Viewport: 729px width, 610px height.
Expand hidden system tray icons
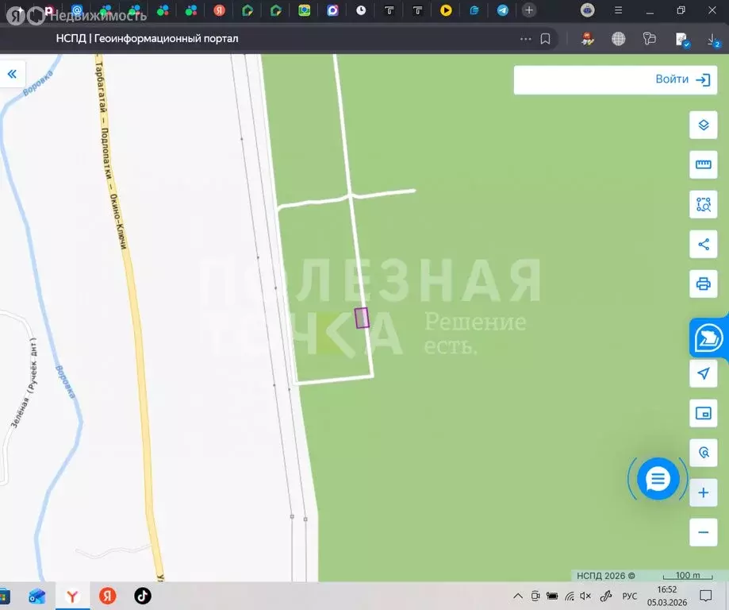click(516, 596)
